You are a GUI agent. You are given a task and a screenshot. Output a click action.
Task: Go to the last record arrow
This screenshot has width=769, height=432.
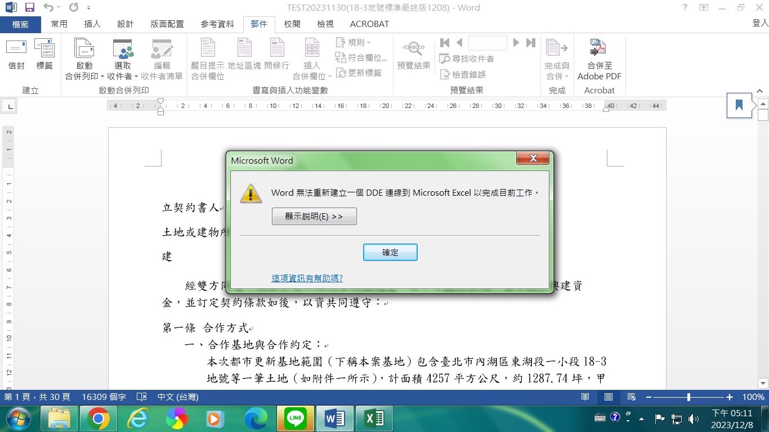(x=530, y=43)
